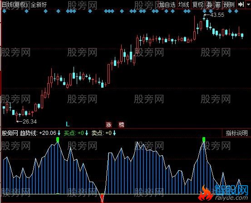This screenshot has width=251, height=203.
Task: Click the down arrow beside +20.06
Action: [59, 133]
